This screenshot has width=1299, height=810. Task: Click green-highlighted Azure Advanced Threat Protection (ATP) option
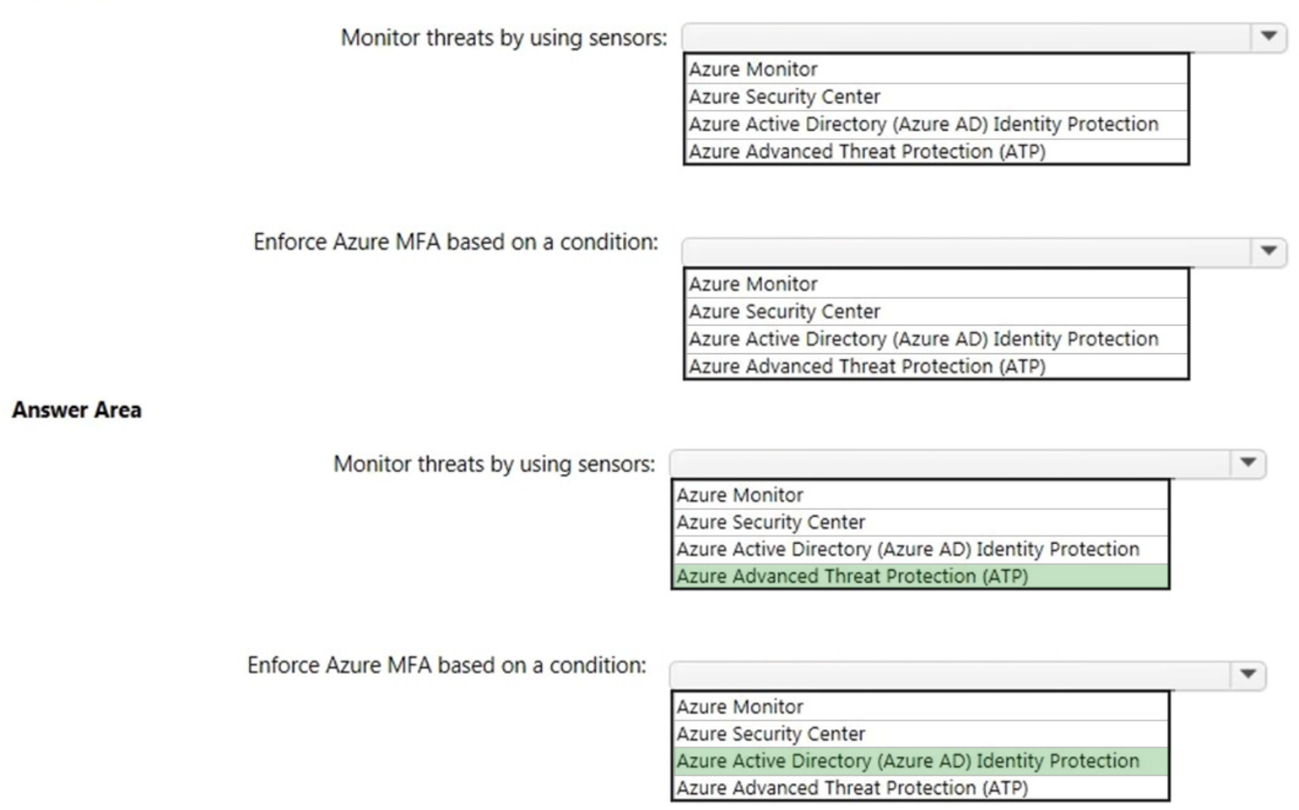(852, 576)
